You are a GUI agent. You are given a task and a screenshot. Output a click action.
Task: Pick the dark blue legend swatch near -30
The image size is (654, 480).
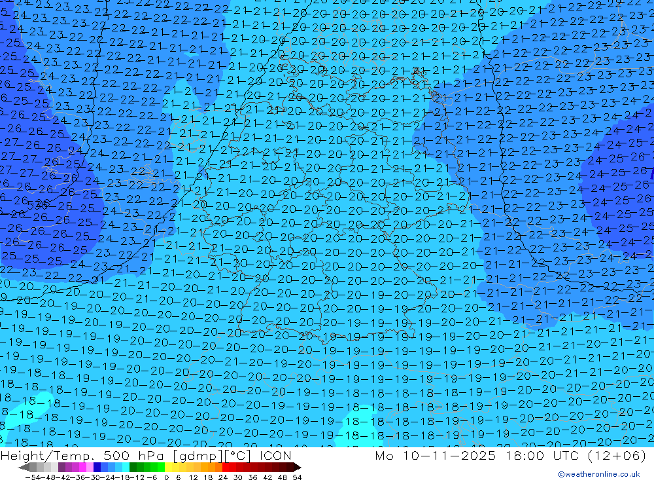(97, 467)
